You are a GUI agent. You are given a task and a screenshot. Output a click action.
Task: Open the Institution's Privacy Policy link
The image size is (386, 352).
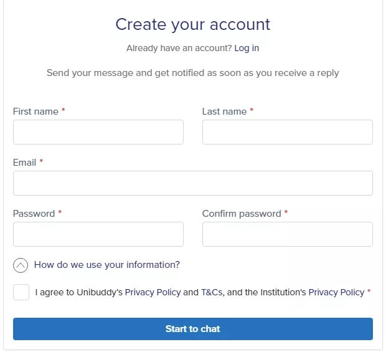click(336, 292)
